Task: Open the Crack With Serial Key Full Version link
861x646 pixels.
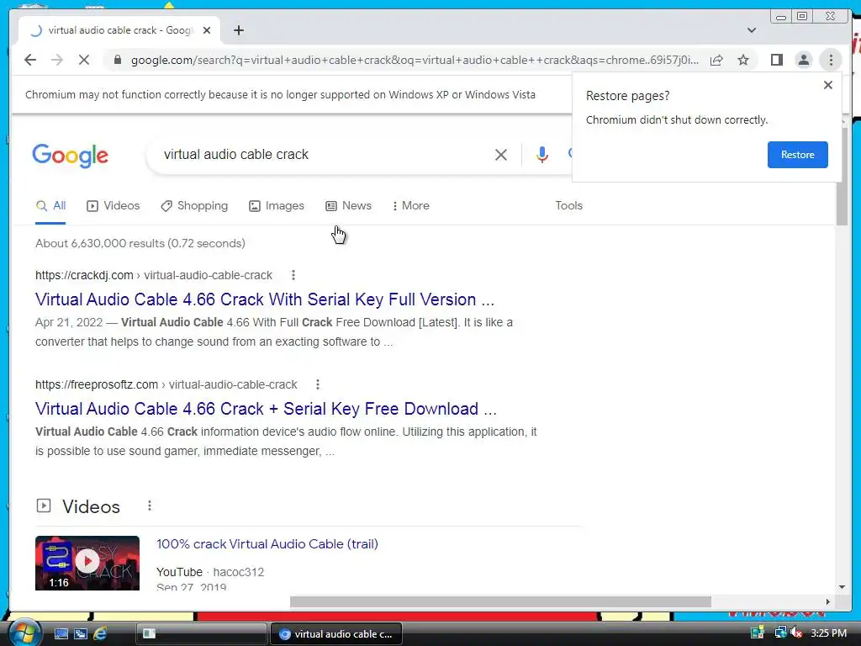Action: pos(265,299)
